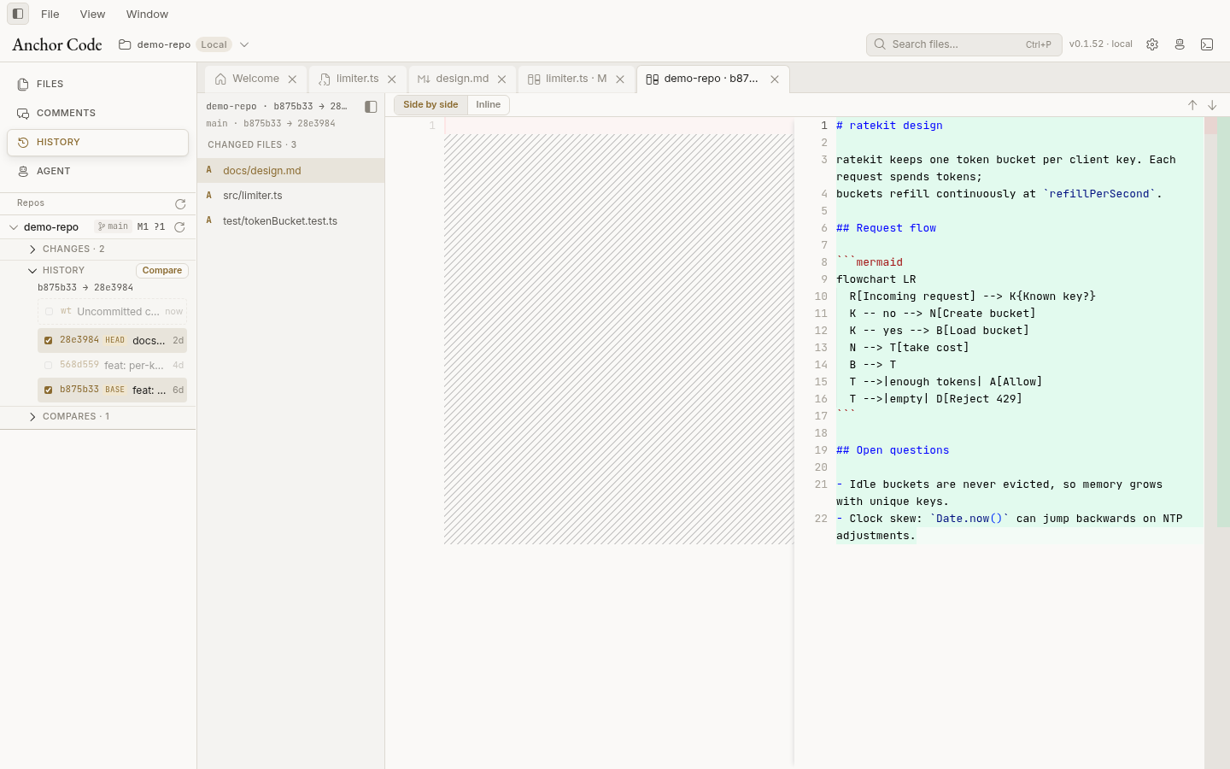Click the main branch badge
This screenshot has width=1230, height=769.
(113, 226)
